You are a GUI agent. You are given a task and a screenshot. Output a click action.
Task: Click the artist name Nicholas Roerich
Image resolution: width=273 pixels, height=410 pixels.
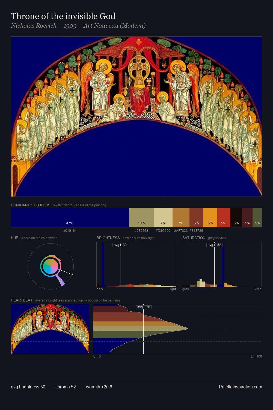[34, 26]
